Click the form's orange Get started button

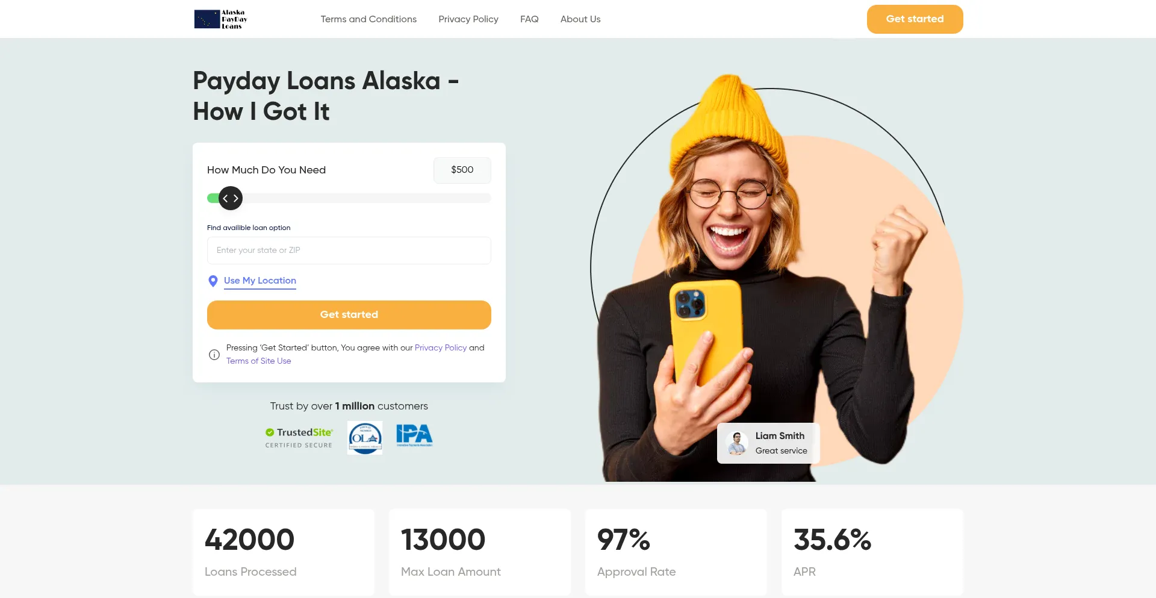[x=349, y=315]
